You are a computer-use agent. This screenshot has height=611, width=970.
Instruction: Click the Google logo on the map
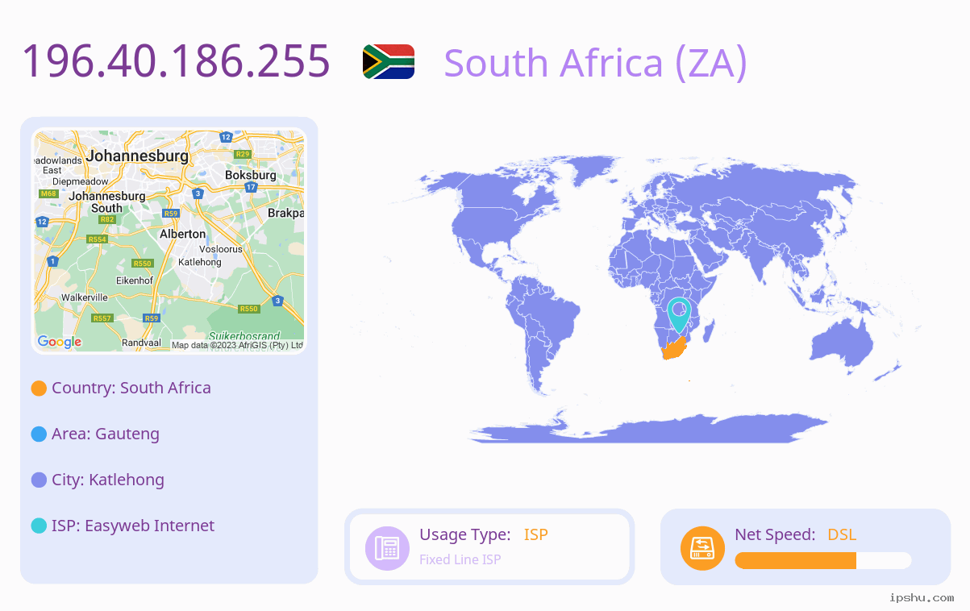[60, 342]
